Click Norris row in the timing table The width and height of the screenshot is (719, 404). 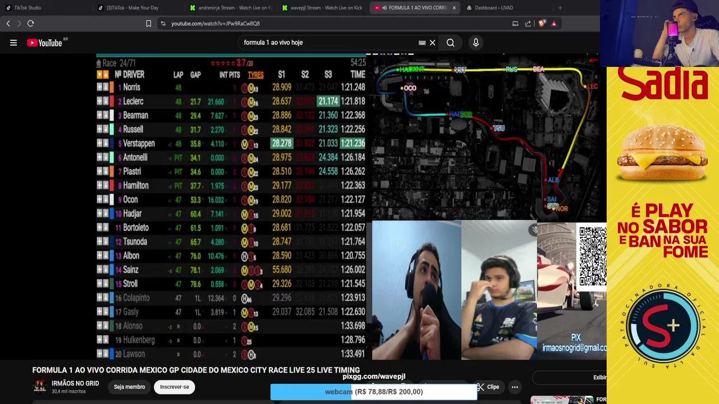click(231, 88)
